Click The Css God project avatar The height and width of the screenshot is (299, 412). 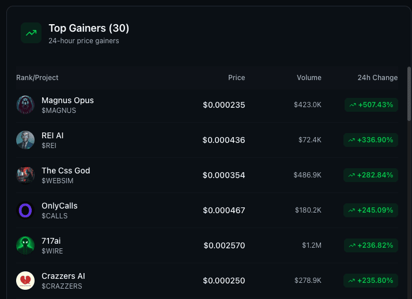[x=25, y=175]
